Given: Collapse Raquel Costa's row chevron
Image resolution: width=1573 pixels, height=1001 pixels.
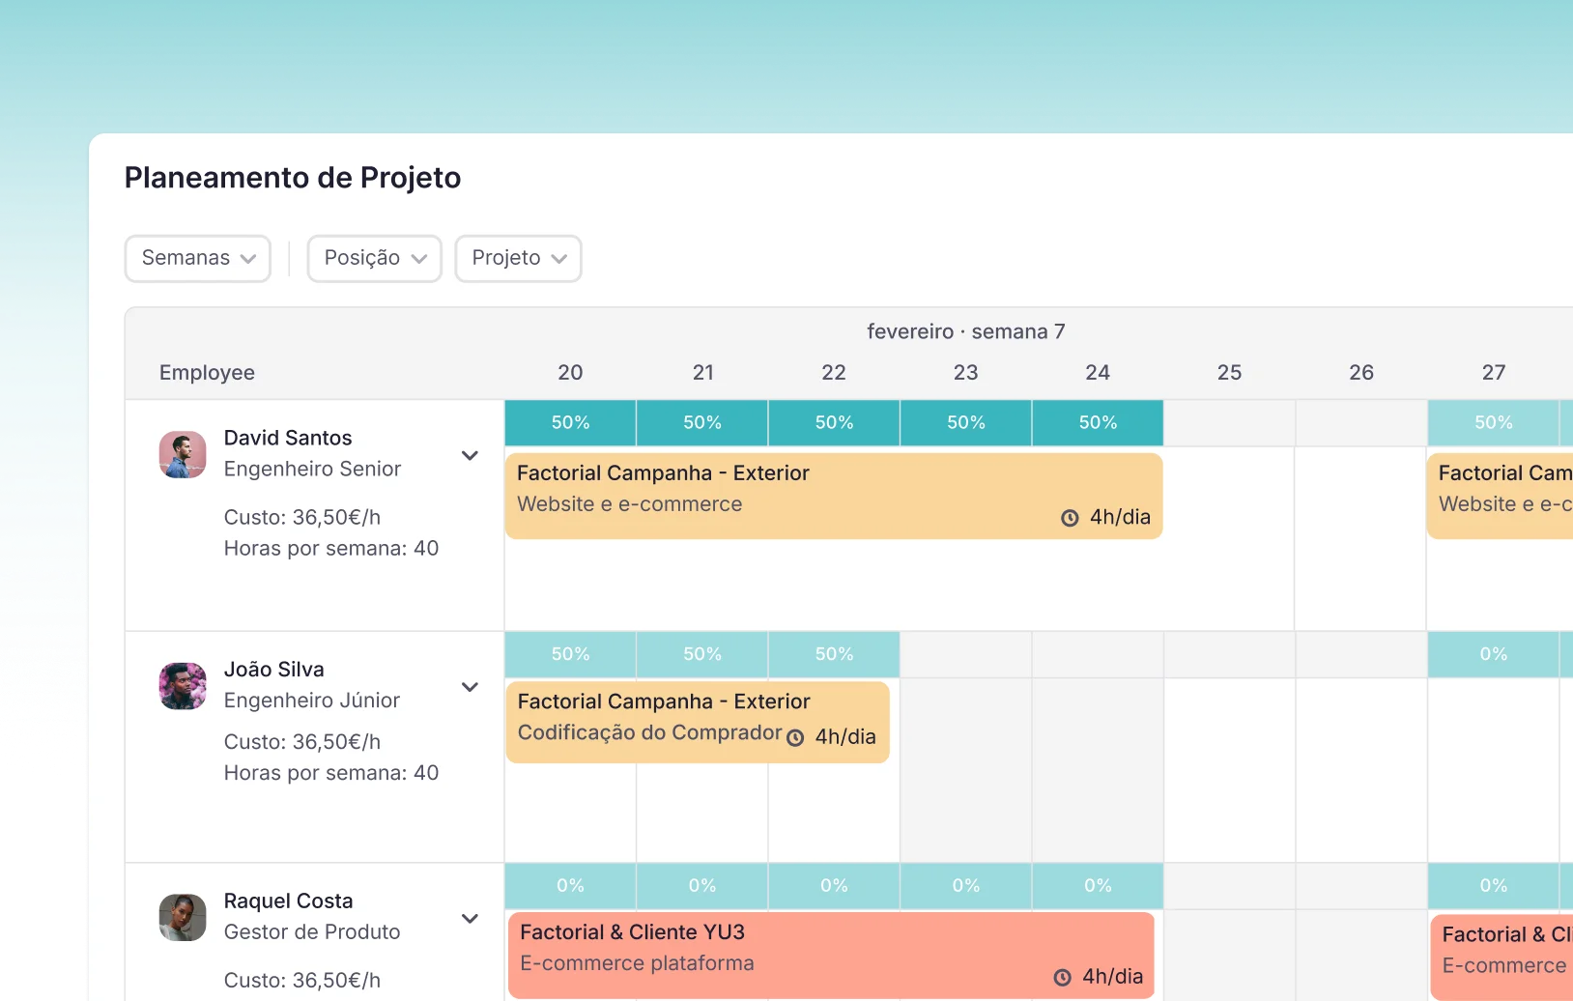Looking at the screenshot, I should [471, 919].
